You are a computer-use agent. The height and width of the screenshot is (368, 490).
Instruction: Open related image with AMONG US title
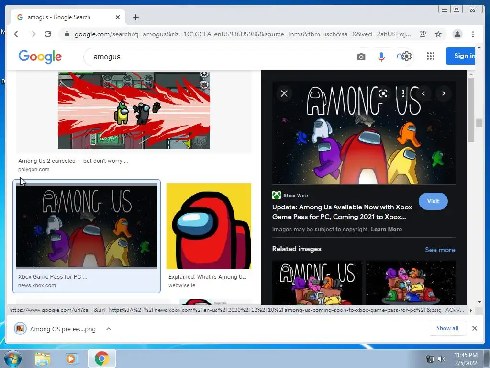pos(317,283)
